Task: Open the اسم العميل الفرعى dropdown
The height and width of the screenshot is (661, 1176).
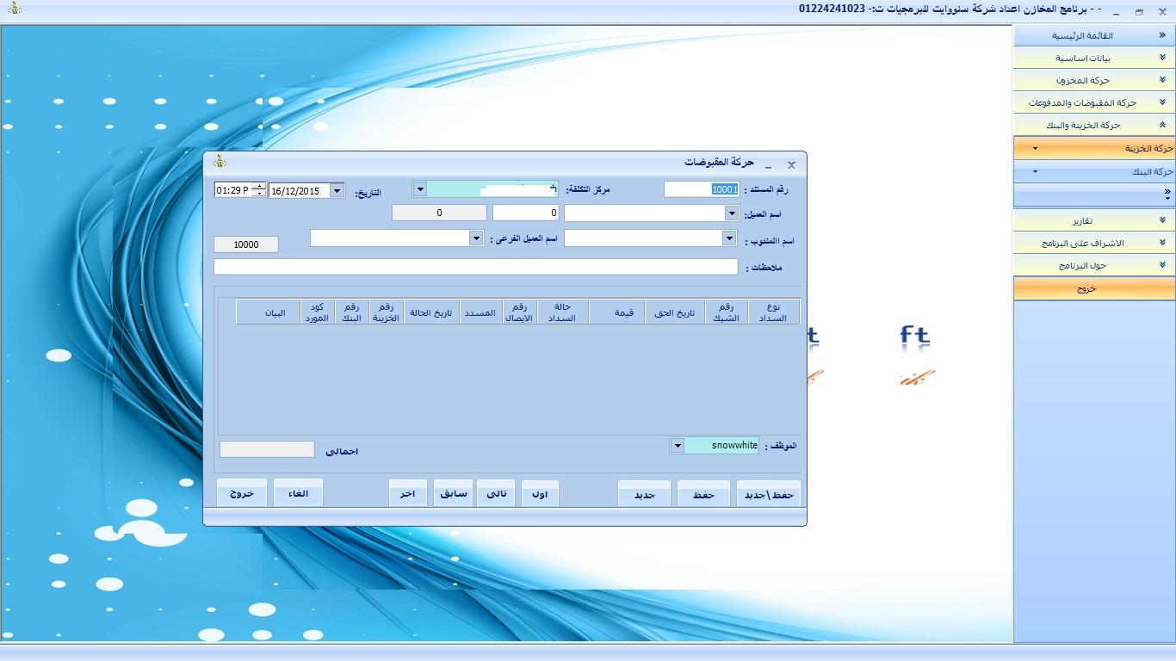Action: [x=475, y=238]
